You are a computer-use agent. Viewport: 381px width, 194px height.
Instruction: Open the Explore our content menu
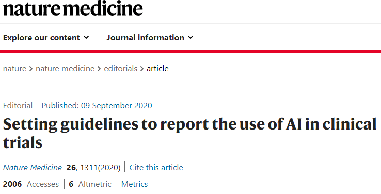click(x=46, y=38)
